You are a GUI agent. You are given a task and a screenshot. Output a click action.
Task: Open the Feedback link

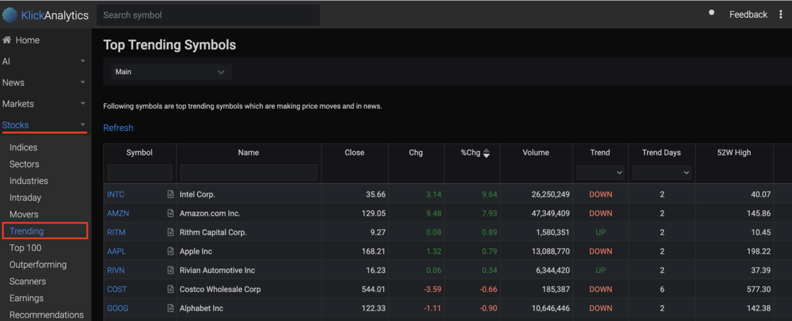tap(748, 15)
